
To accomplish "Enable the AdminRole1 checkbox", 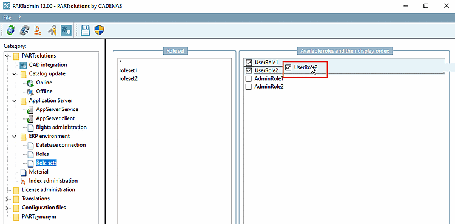I will click(248, 79).
